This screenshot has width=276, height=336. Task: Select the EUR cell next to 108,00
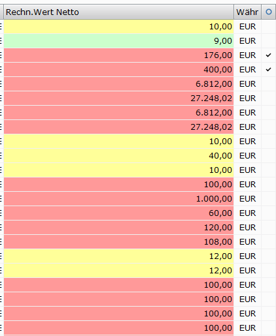(x=248, y=242)
